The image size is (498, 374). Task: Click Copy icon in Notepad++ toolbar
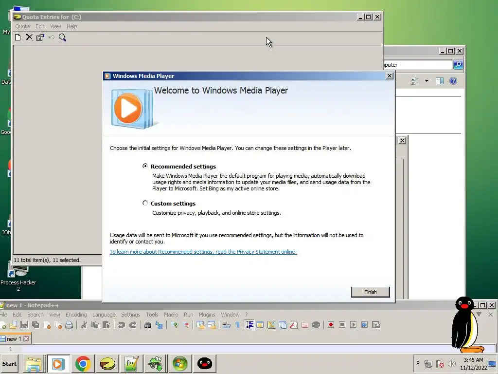coord(95,325)
